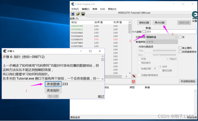Screen dimensions: 198x121
Task: Enable the 启用速度修改 checkbox
Action: [x=180, y=52]
